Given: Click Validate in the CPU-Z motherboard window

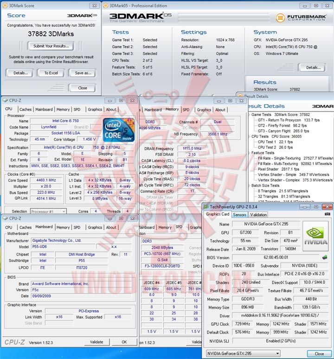Looking at the screenshot, I should click(96, 342).
